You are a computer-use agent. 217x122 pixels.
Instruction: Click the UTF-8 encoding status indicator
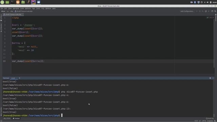[x=204, y=121]
